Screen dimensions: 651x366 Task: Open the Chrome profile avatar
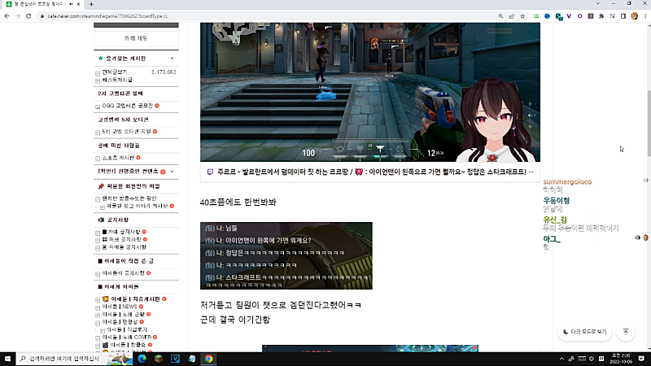pos(635,16)
